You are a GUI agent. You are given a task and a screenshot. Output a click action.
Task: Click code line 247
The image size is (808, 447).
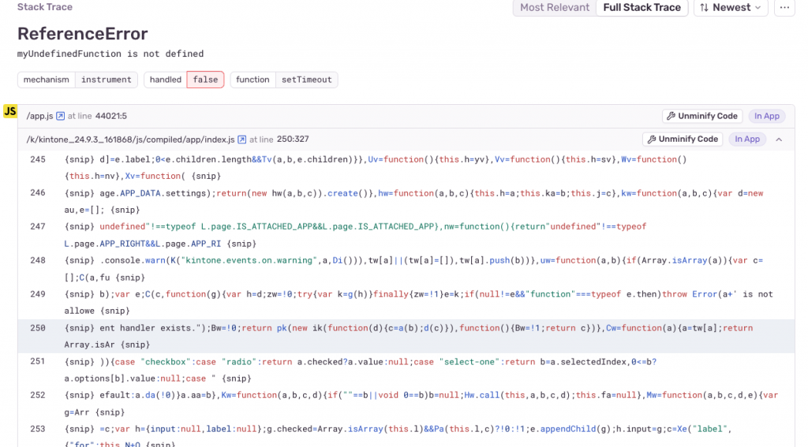pos(406,235)
